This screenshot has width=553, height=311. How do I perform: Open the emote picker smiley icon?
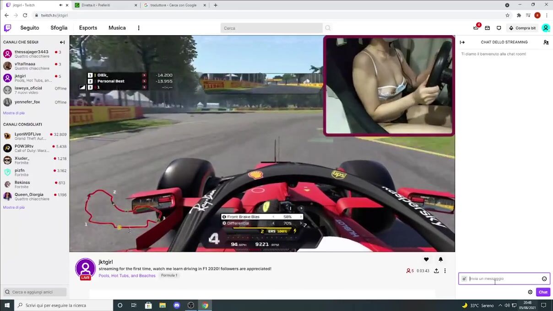[544, 279]
